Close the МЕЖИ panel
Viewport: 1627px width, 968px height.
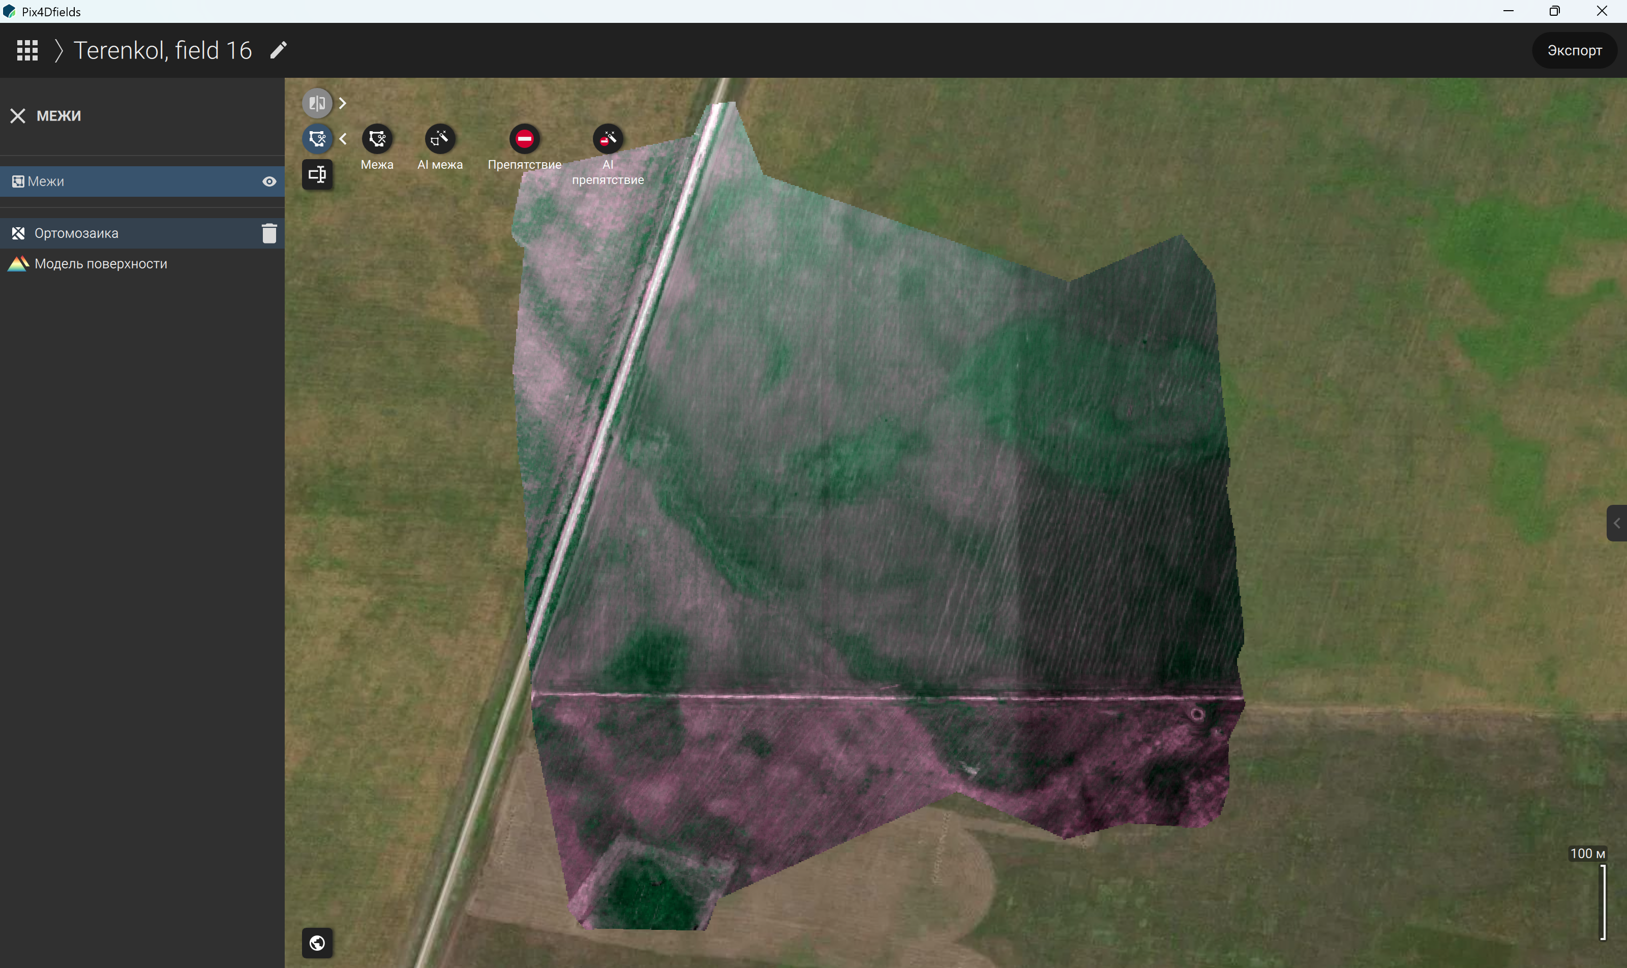tap(18, 116)
